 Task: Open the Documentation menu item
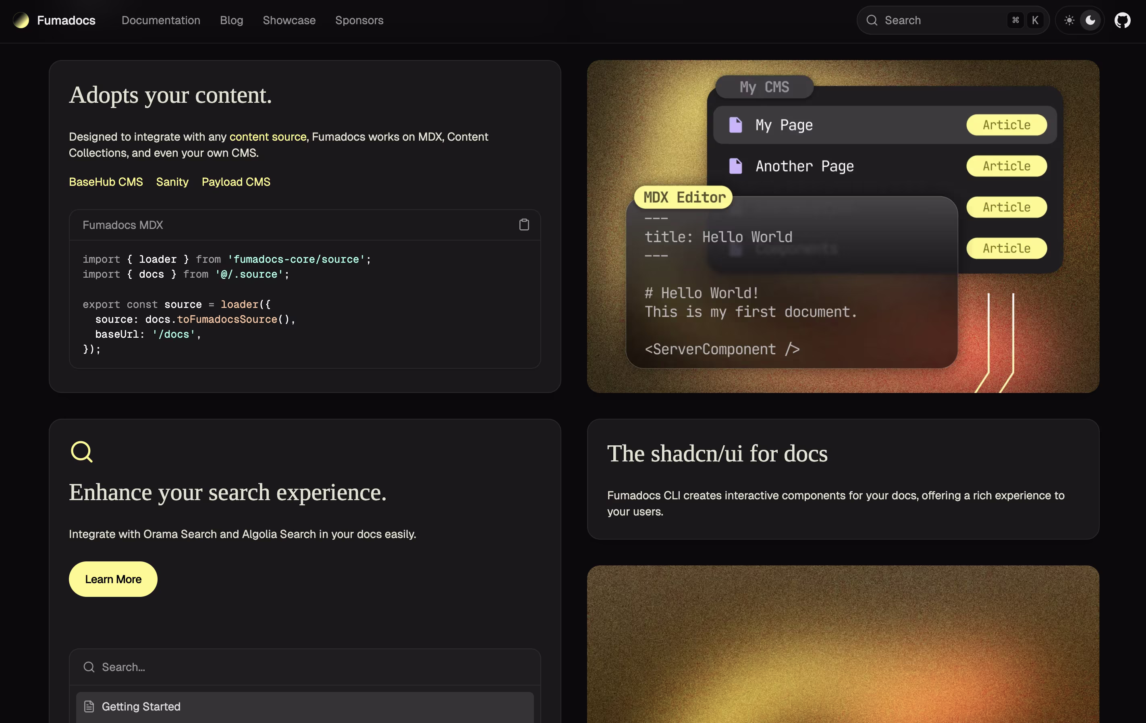pos(161,20)
